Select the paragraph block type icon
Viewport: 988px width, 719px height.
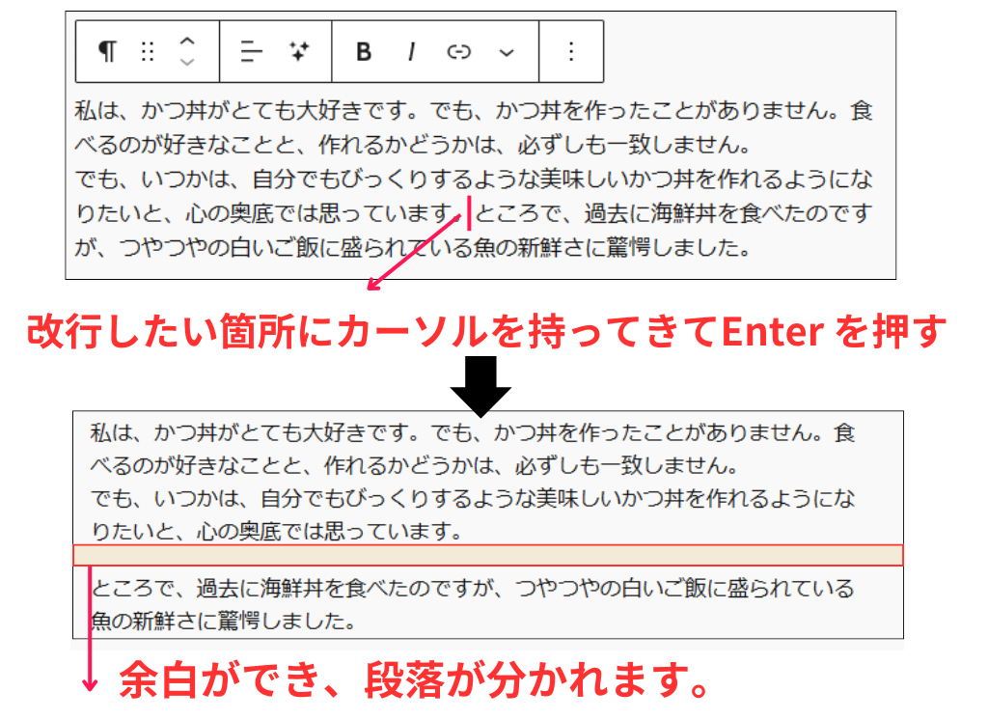(107, 51)
